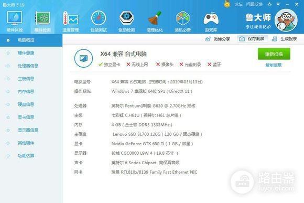The image size is (304, 203).
Task: Click the 长城 CGC0000 L9W 4 monitor value
Action: [x=145, y=153]
